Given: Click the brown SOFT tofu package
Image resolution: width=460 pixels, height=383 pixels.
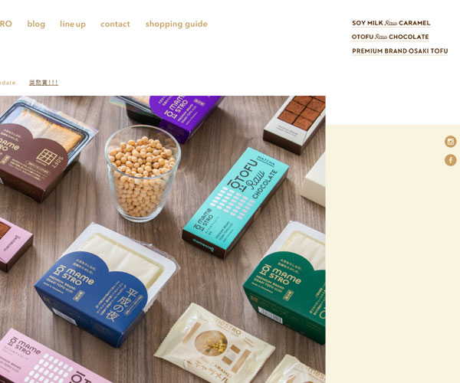Looking at the screenshot, I should click(x=42, y=151).
